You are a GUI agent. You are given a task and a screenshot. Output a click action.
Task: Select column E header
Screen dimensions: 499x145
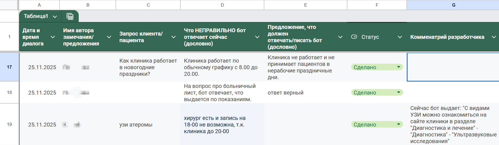pyautogui.click(x=306, y=5)
